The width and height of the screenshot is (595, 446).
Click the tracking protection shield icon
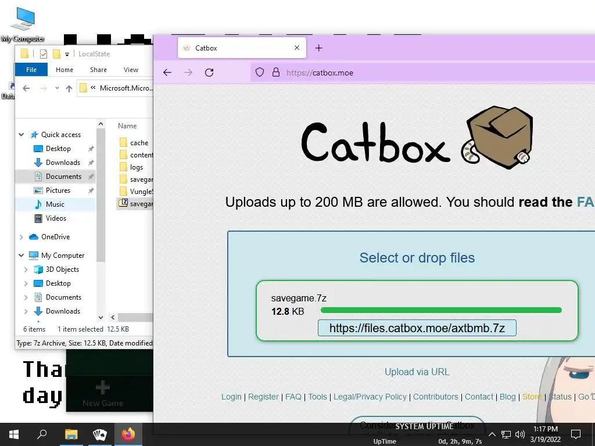tap(260, 73)
